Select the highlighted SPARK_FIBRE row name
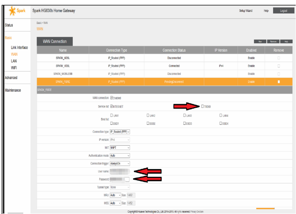This screenshot has height=214, width=296. [63, 82]
